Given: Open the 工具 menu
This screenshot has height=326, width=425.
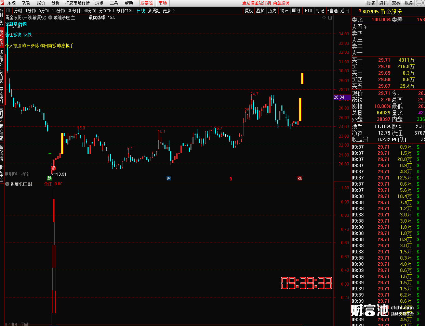Looking at the screenshot, I should (x=114, y=3).
